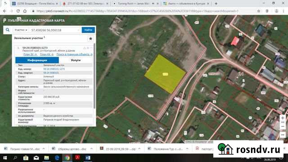Screen dimensions: 288x162
Task: Click the search magnifier icon in the map panel
Action: [8, 30]
